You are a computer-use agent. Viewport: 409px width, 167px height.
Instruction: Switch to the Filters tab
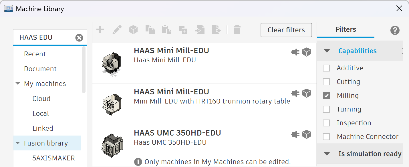(x=346, y=29)
